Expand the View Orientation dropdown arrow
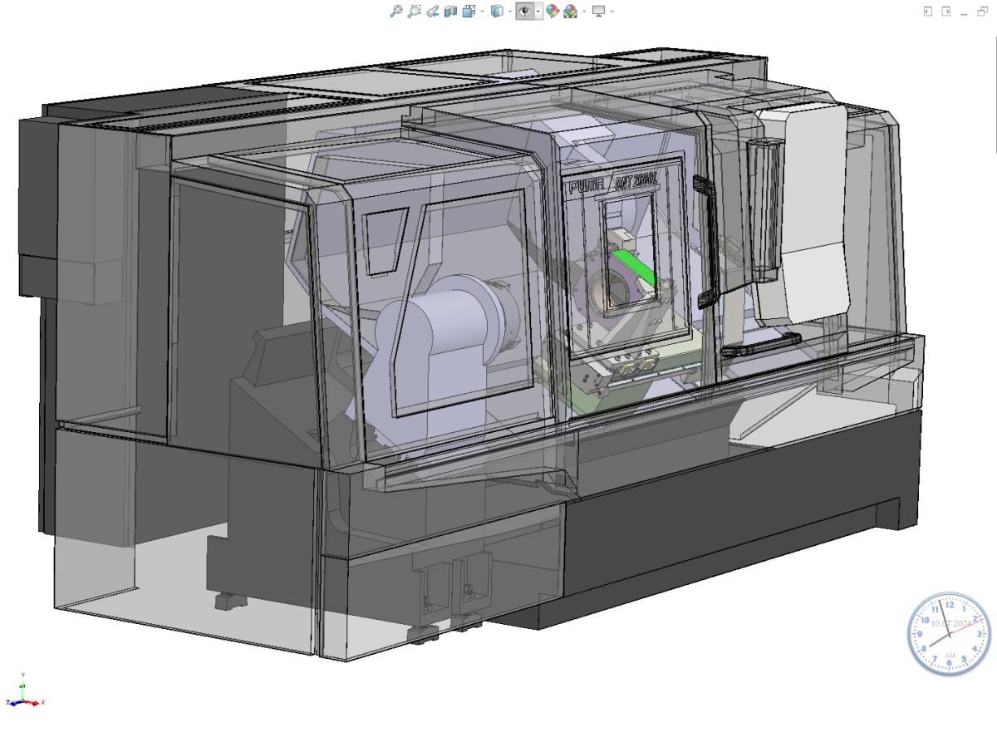The height and width of the screenshot is (742, 997). tap(482, 12)
